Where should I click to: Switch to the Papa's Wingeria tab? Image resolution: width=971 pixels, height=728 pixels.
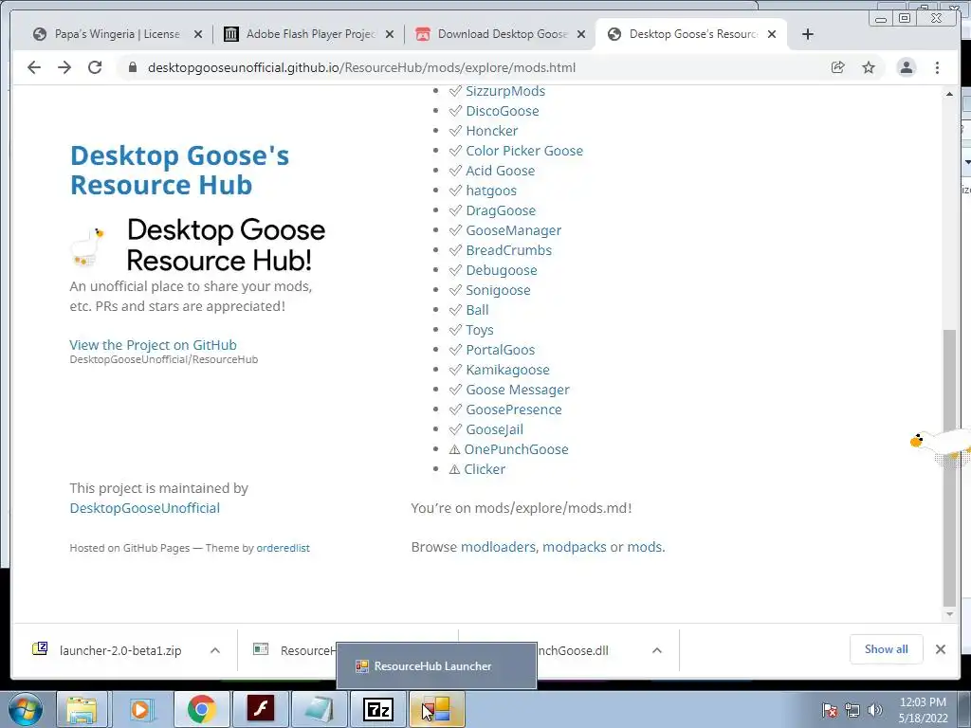click(117, 34)
